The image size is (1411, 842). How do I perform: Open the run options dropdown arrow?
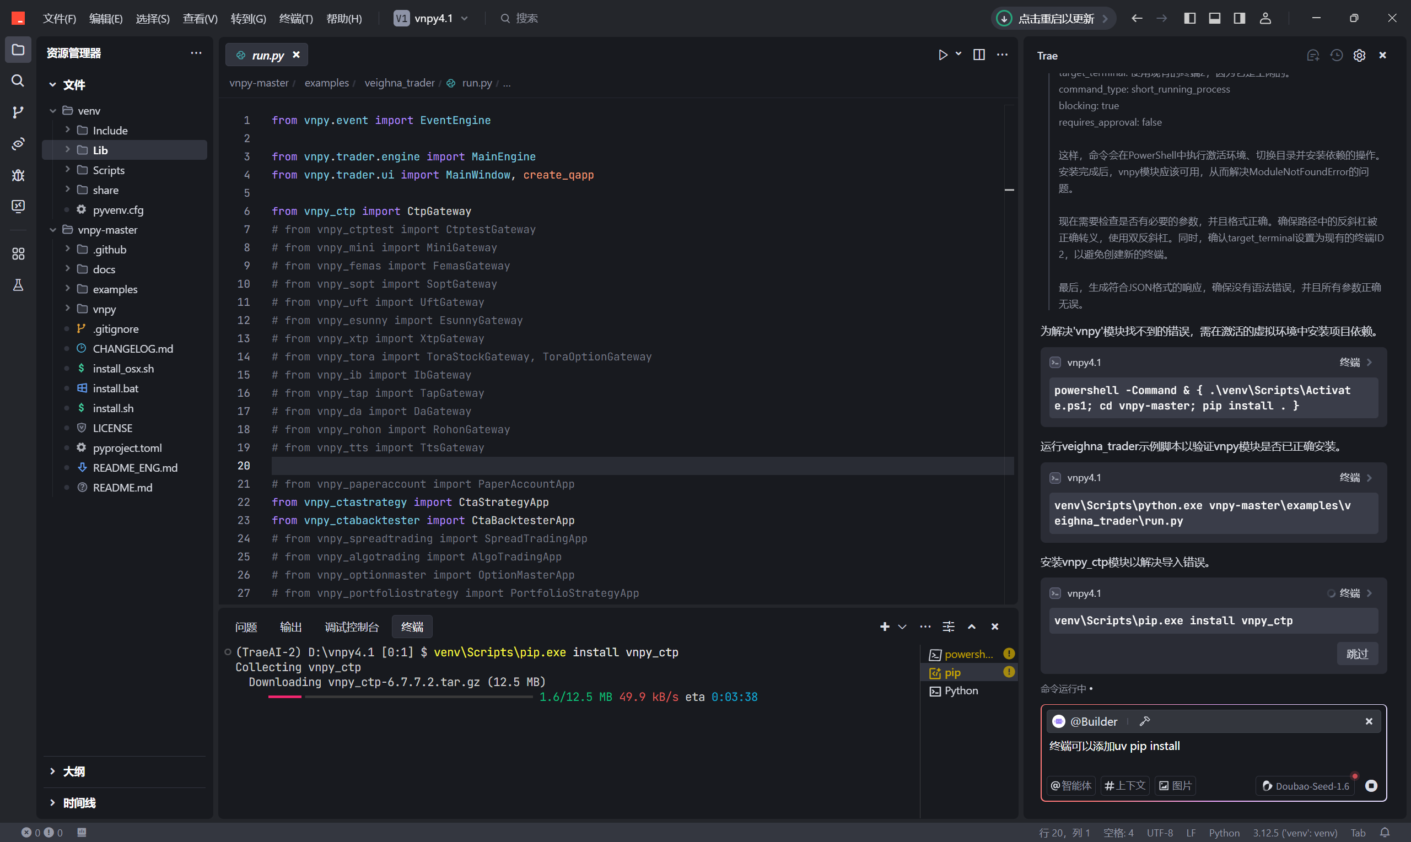(x=959, y=54)
